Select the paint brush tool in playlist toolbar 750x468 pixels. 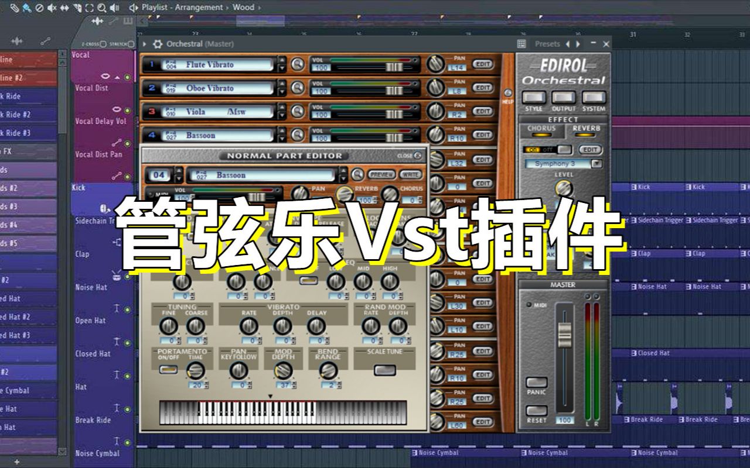[27, 8]
